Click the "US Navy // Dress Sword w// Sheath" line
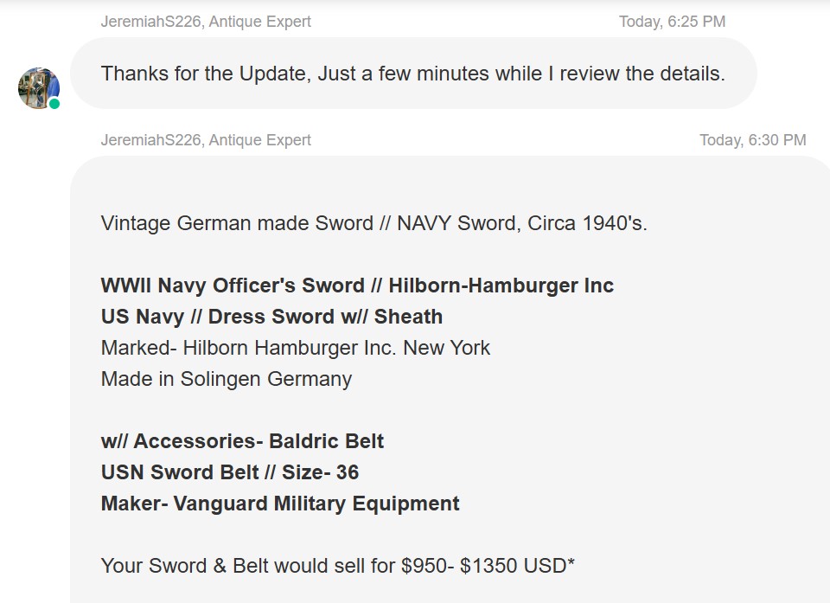This screenshot has width=830, height=603. (271, 317)
